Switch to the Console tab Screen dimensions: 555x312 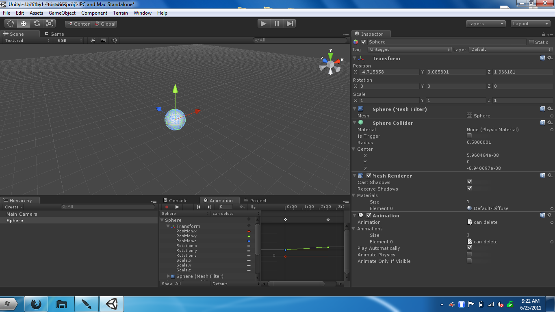175,200
